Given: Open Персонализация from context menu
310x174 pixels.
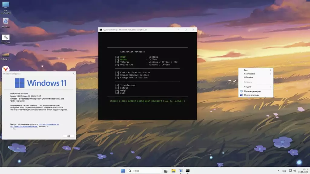Looking at the screenshot, I should click(256, 95).
